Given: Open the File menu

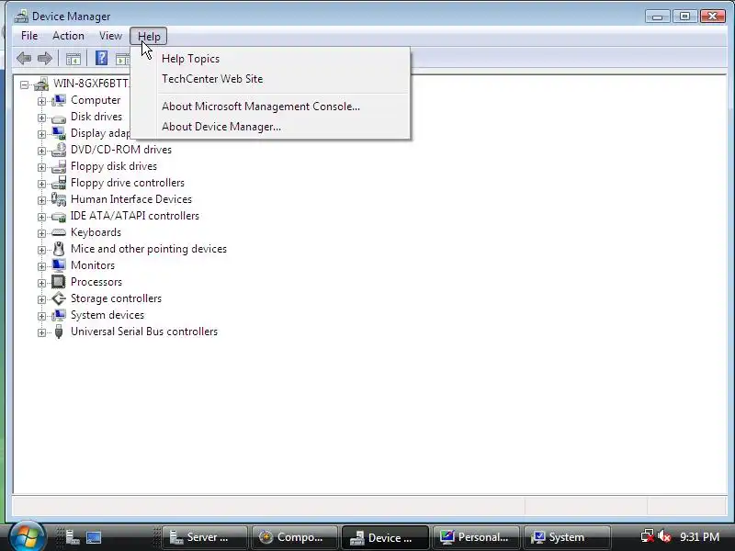Looking at the screenshot, I should [x=29, y=36].
